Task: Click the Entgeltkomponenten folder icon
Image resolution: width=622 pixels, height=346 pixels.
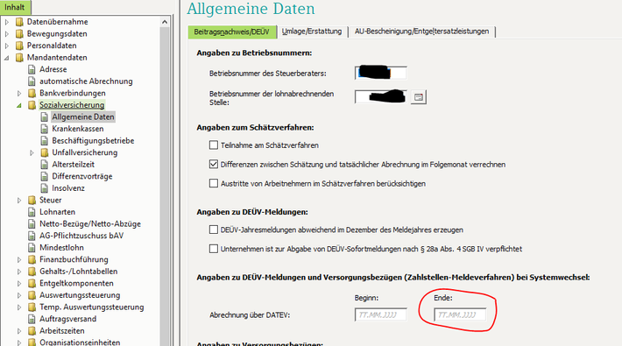Action: tap(32, 284)
